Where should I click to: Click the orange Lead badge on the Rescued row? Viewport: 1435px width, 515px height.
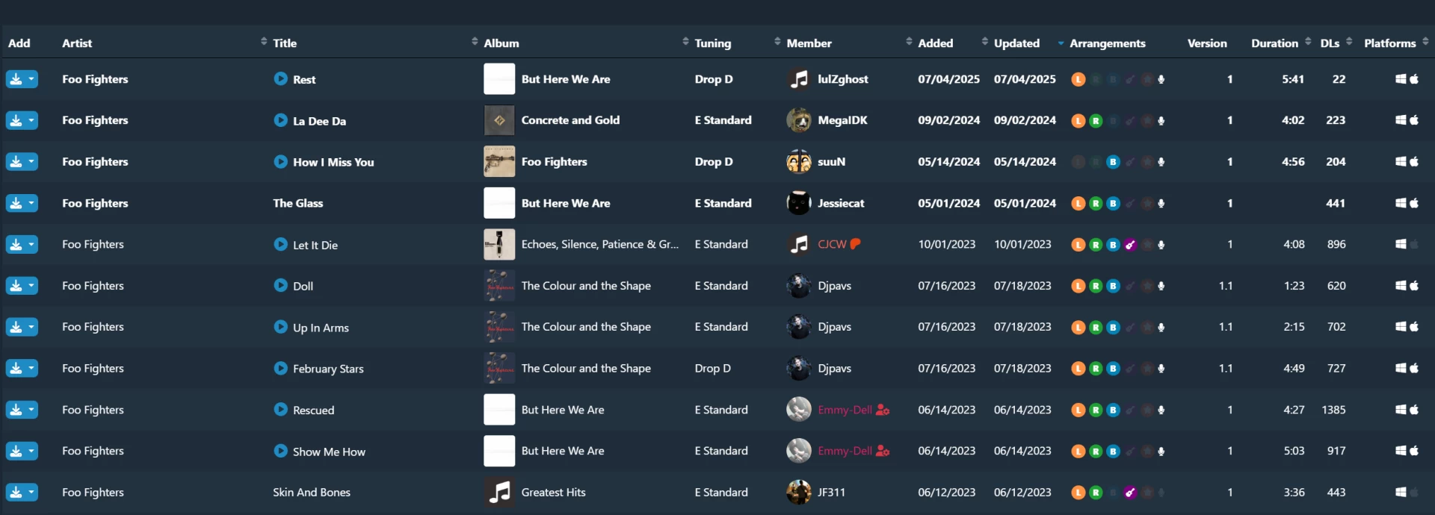point(1078,410)
